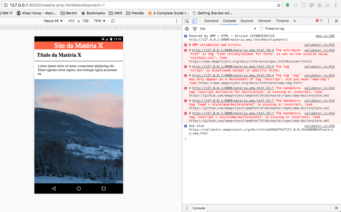The width and height of the screenshot is (341, 212).
Task: Open the Nexus 5X device dropdown
Action: 53,21
